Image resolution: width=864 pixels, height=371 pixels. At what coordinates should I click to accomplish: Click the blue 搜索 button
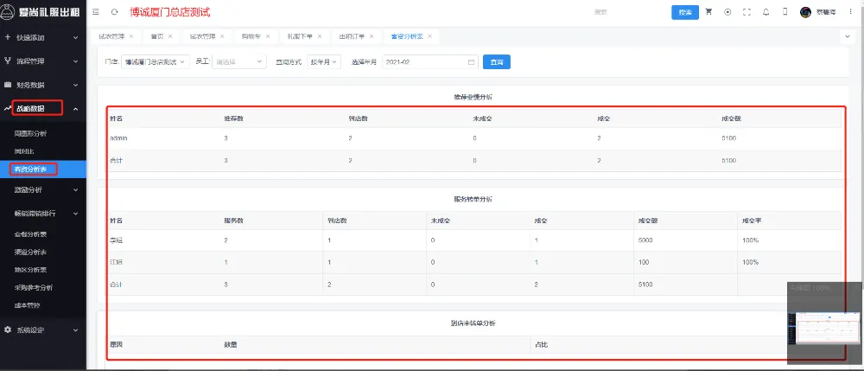click(x=685, y=12)
